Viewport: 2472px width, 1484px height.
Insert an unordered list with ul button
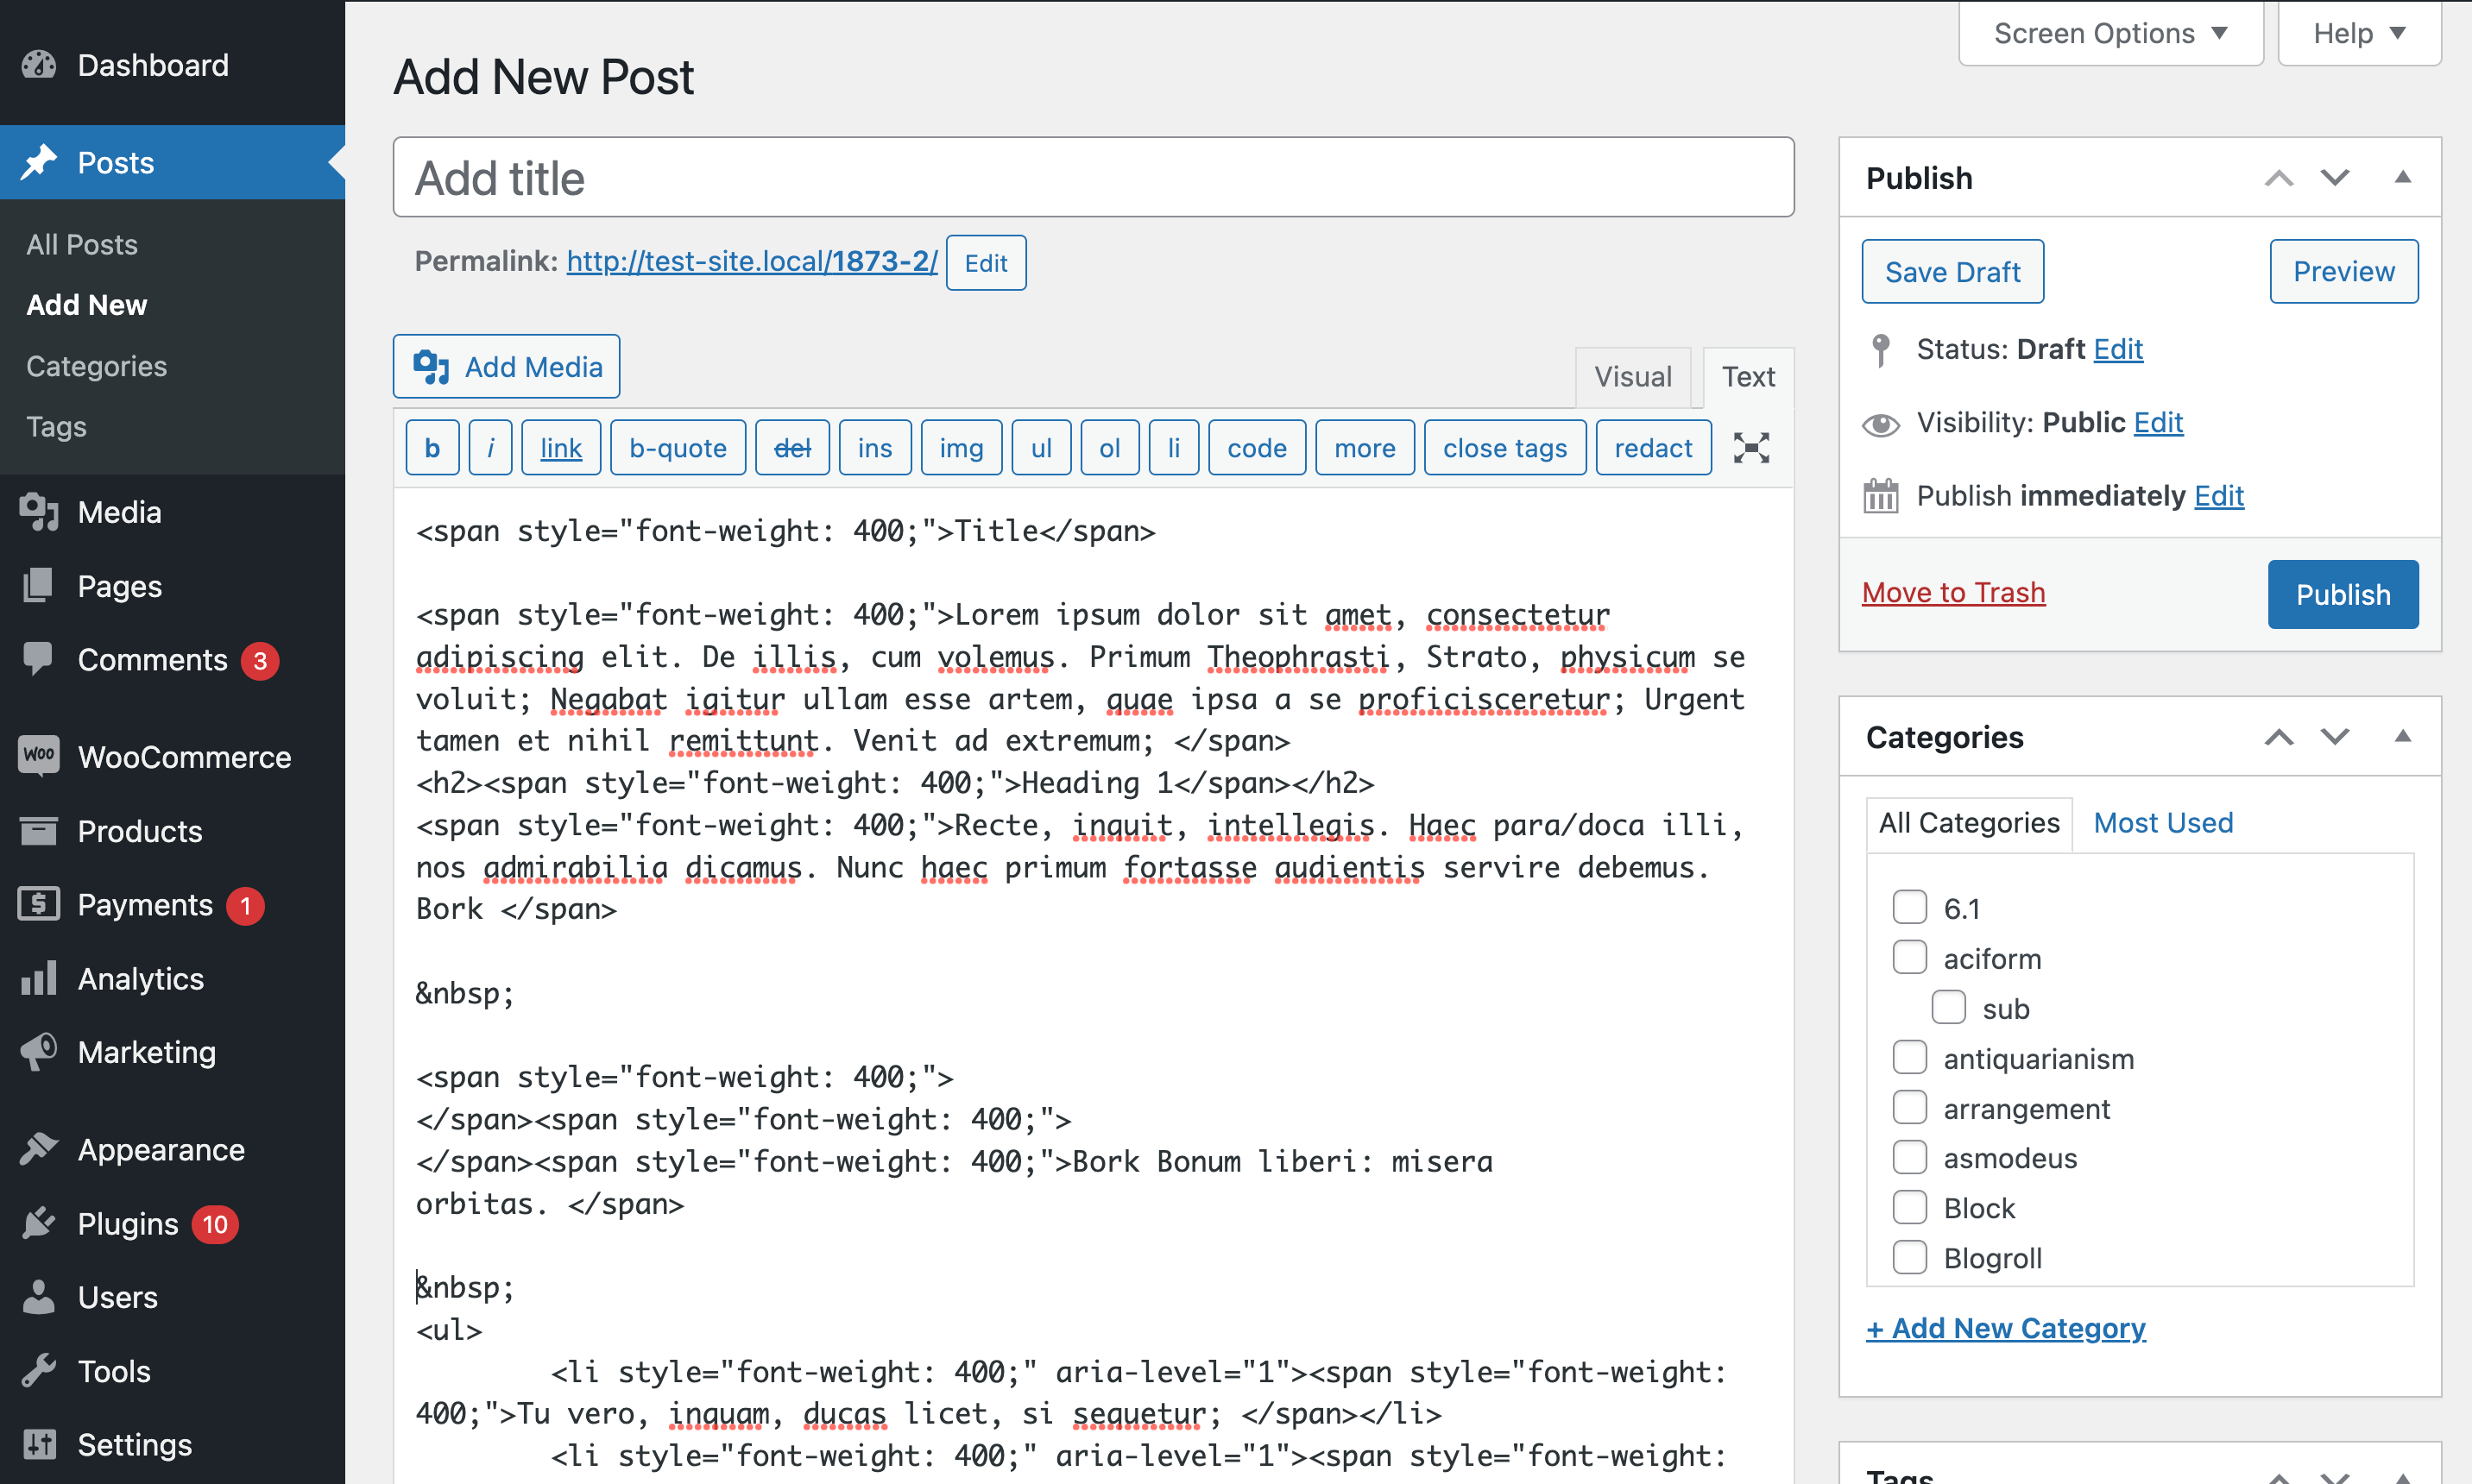tap(1040, 447)
